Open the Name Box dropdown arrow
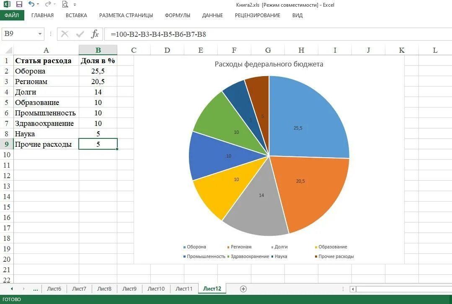The image size is (452, 304). point(40,34)
